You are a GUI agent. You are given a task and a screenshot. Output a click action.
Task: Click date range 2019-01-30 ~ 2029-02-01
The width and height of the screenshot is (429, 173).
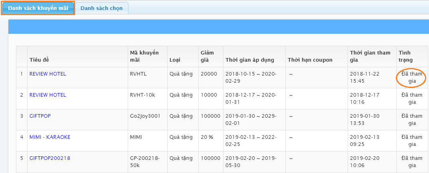tap(251, 120)
